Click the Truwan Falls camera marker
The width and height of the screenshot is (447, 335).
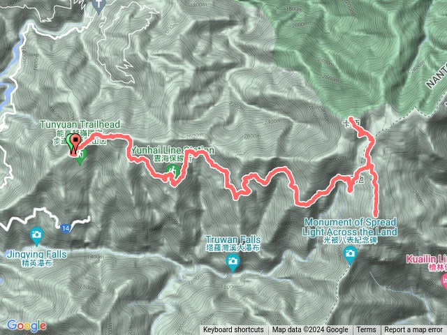point(233,262)
